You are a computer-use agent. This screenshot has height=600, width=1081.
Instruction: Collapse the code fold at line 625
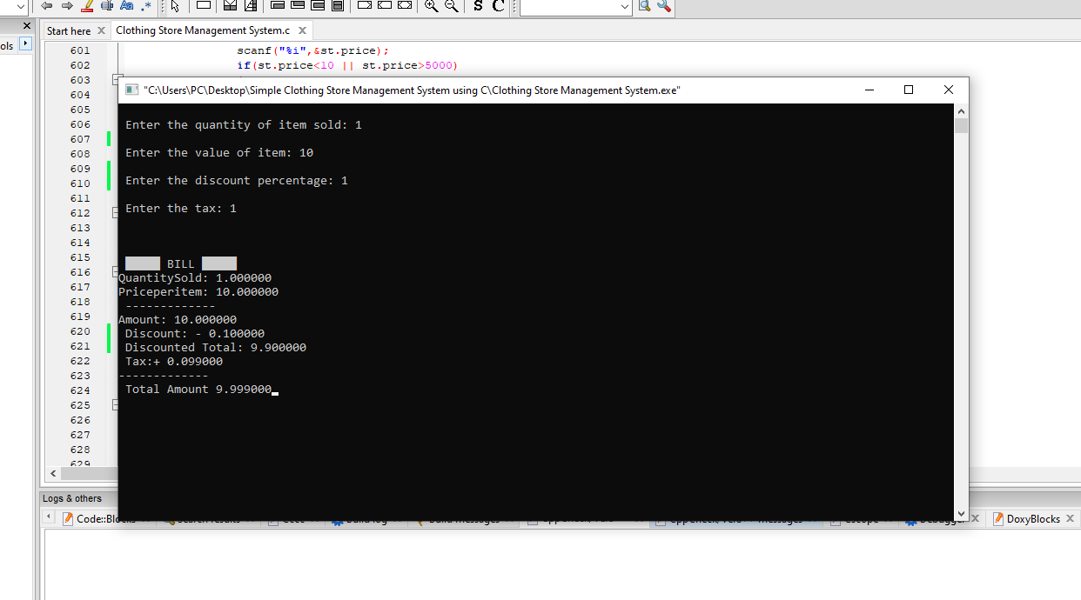116,405
